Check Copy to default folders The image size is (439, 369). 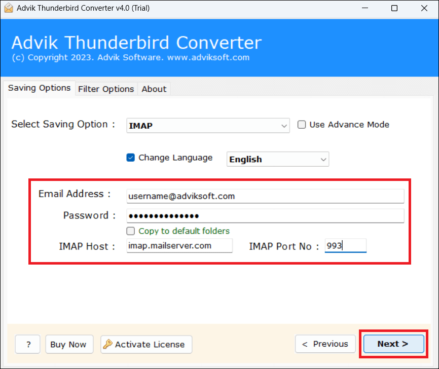click(130, 231)
